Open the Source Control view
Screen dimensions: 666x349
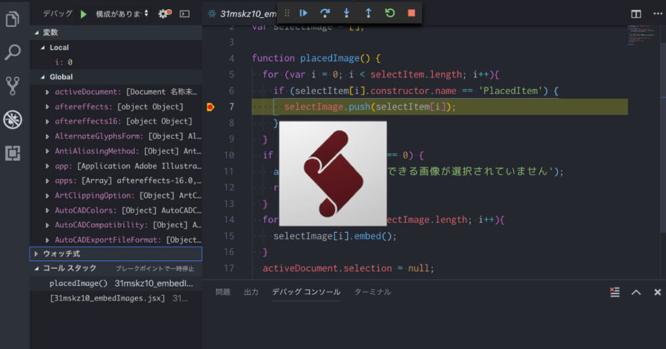click(12, 86)
